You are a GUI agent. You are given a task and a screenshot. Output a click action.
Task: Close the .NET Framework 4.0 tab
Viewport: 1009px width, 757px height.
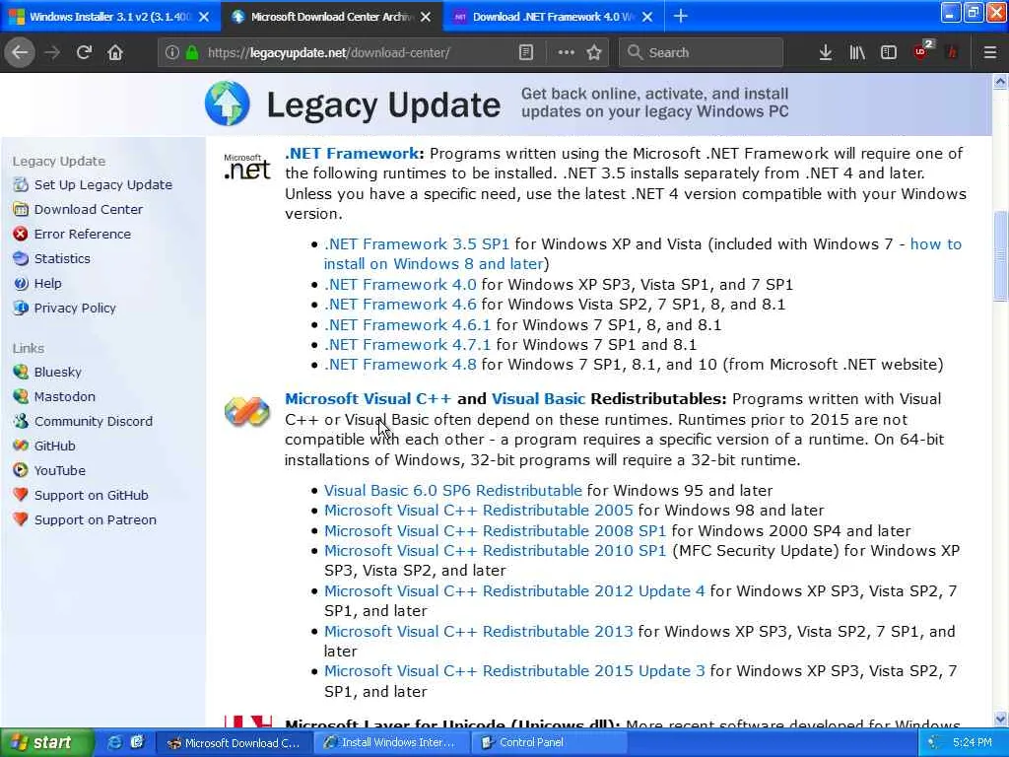(647, 17)
